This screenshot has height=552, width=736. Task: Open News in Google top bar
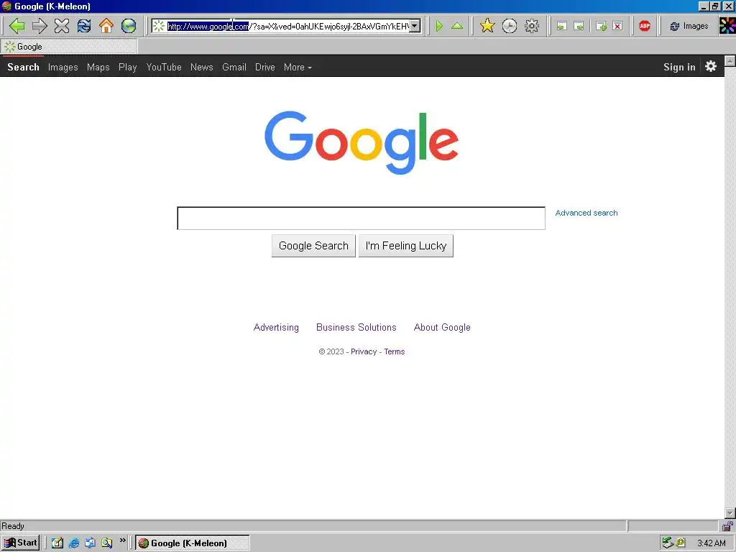point(202,67)
